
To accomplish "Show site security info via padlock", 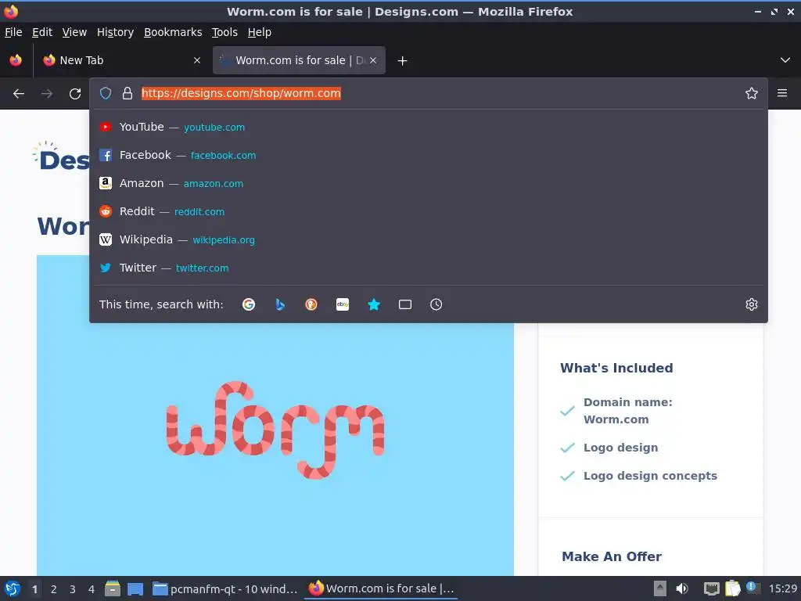I will tap(128, 93).
